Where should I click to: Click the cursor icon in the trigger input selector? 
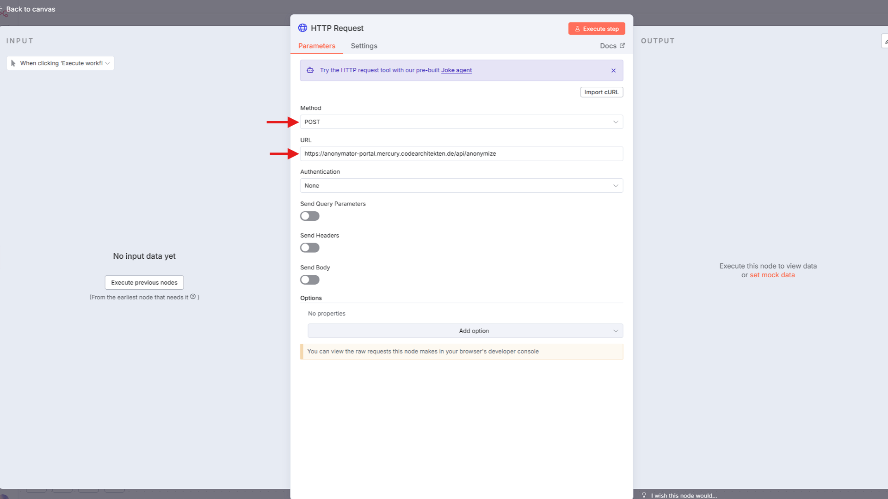[13, 63]
